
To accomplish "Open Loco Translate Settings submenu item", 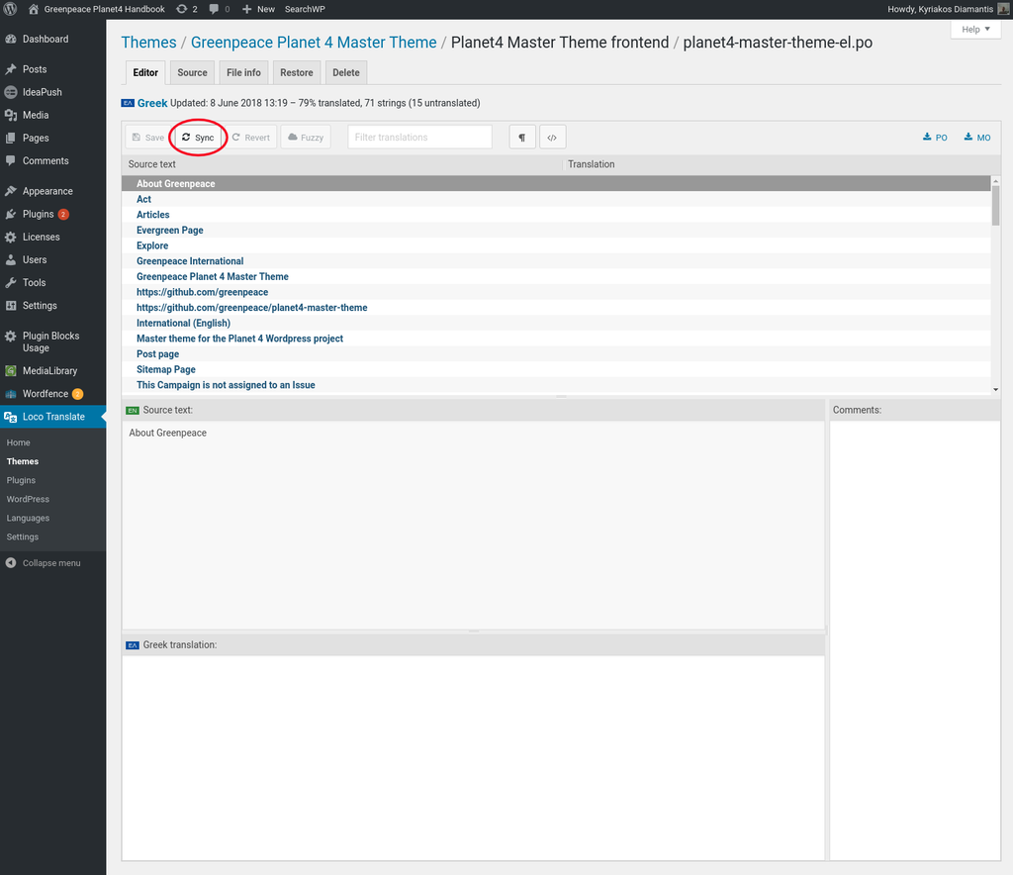I will pyautogui.click(x=22, y=537).
